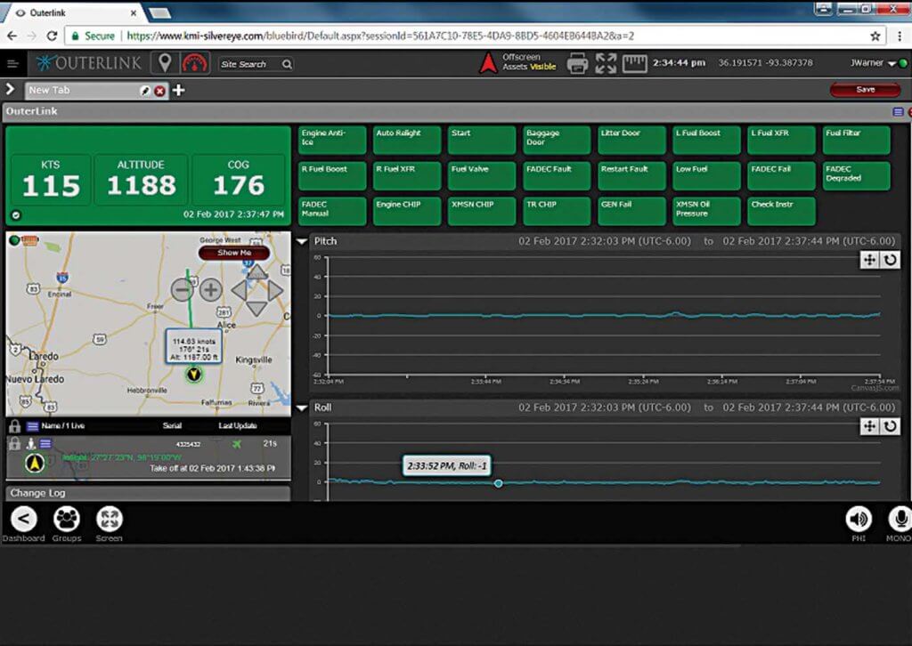Click the browser back arrow
912x646 pixels.
[x=12, y=36]
